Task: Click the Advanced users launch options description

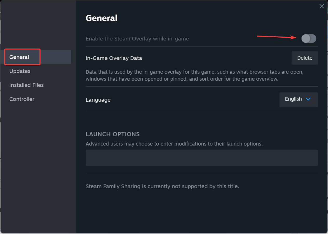Action: pyautogui.click(x=174, y=143)
